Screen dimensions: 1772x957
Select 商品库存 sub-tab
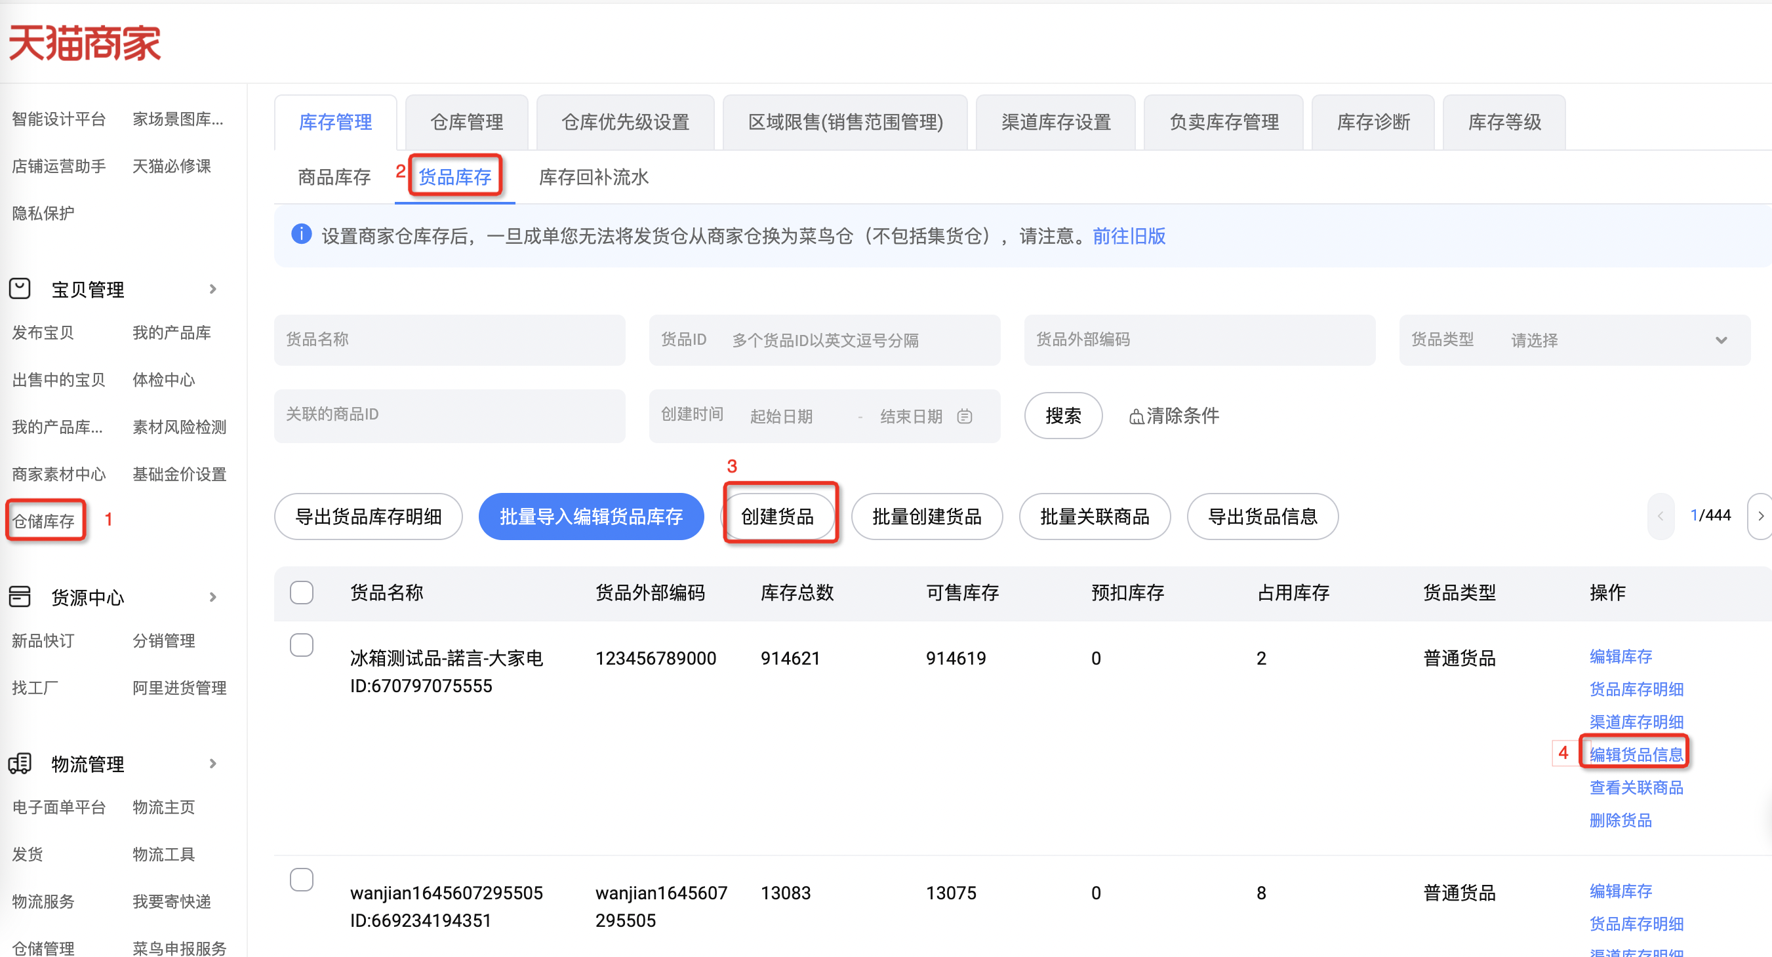coord(334,178)
